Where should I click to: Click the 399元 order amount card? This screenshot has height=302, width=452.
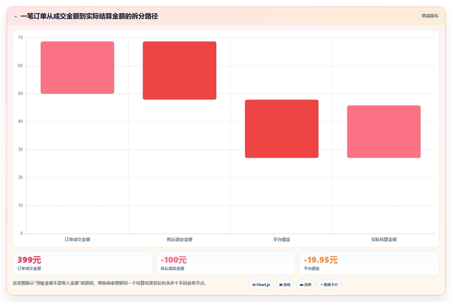coord(82,263)
